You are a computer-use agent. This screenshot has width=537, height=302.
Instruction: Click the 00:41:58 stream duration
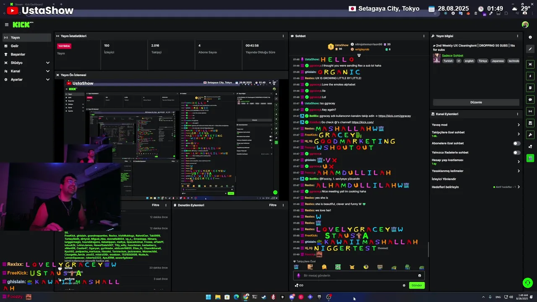tap(252, 46)
